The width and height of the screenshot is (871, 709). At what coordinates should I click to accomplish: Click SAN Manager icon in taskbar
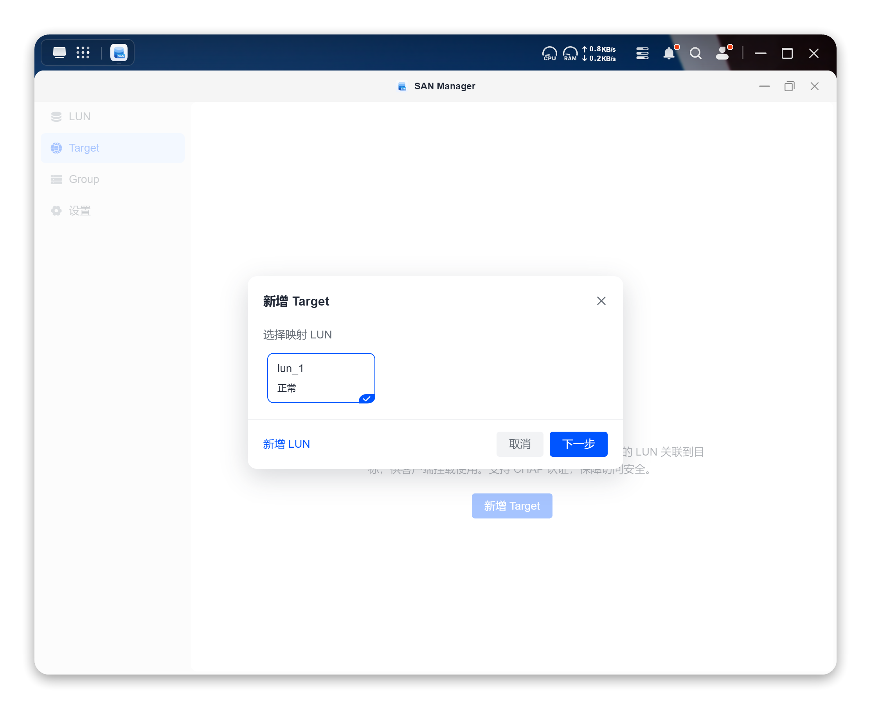click(x=119, y=53)
